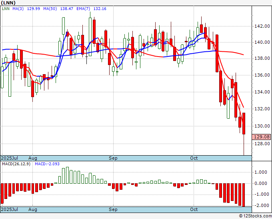Click the Sep label on price chart axis
Image resolution: width=272 pixels, height=219 pixels.
pyautogui.click(x=113, y=158)
